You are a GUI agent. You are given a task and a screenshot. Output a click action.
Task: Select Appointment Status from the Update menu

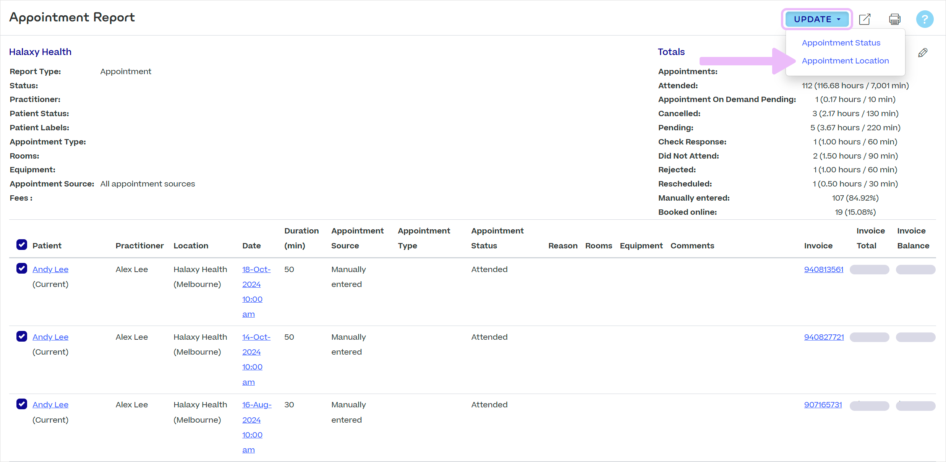[x=841, y=42]
